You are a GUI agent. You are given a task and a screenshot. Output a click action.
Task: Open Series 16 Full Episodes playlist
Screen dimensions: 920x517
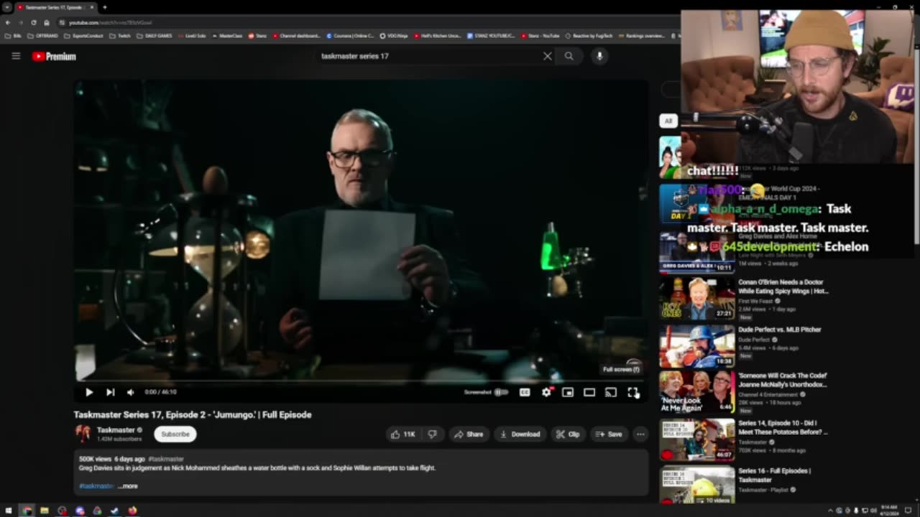(774, 475)
